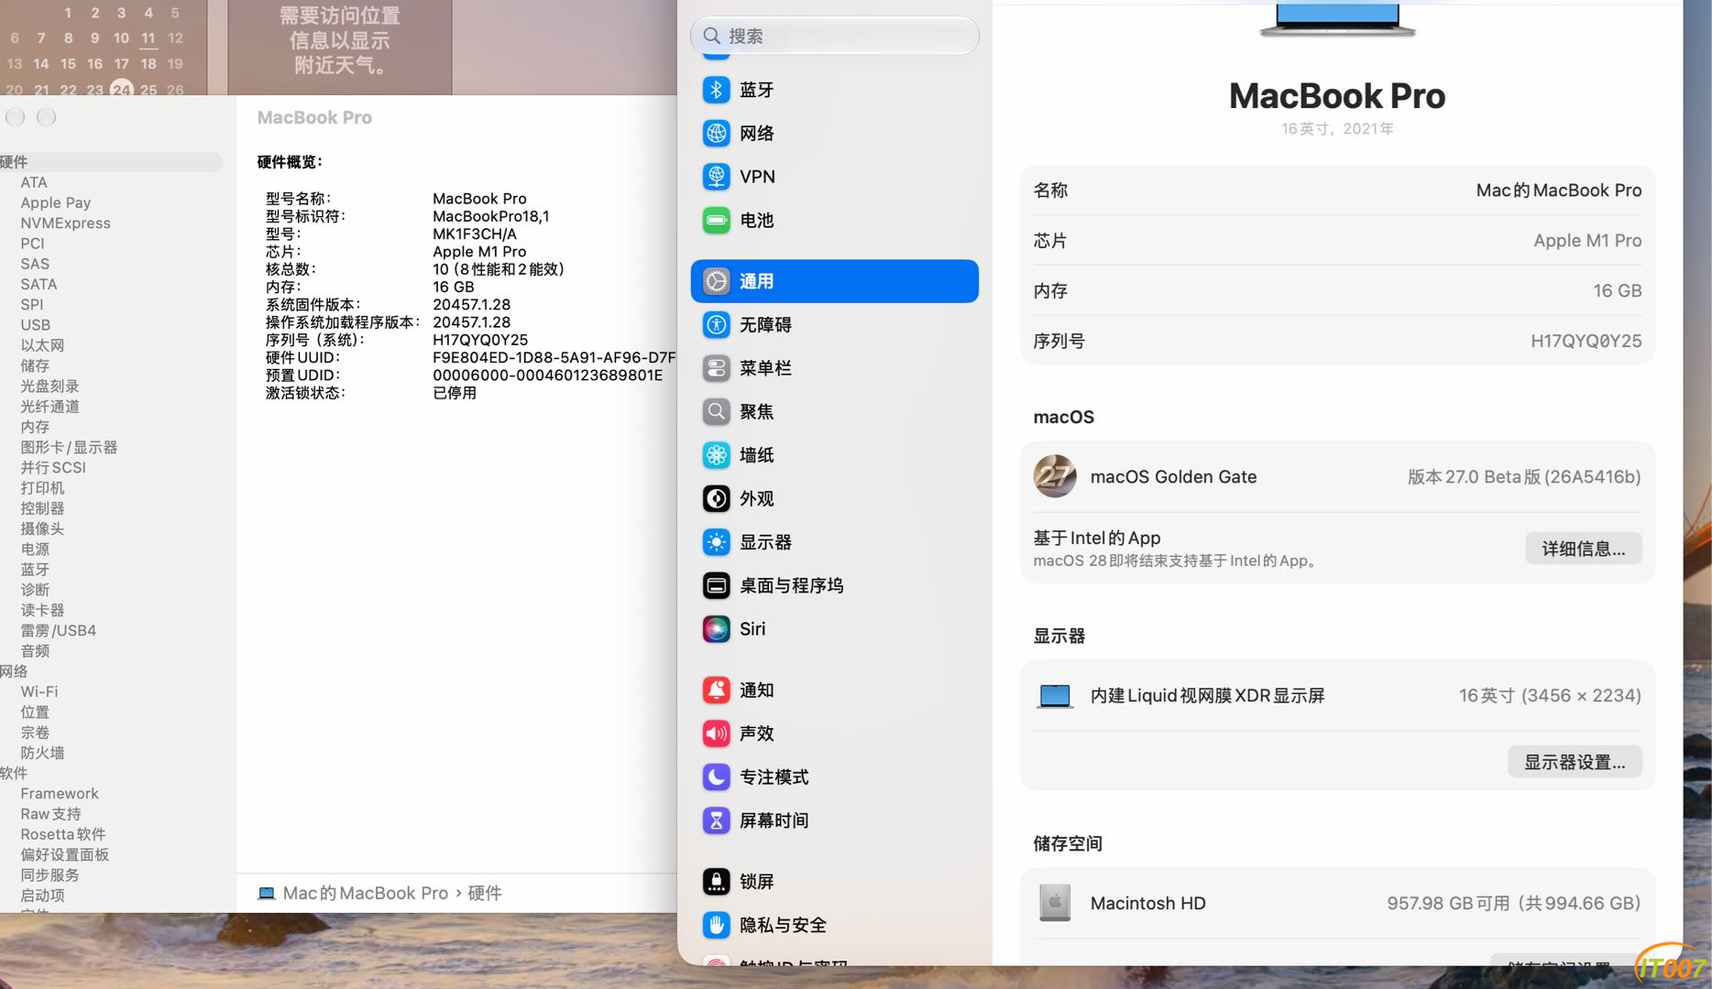Select Wi-Fi in network list
This screenshot has width=1712, height=989.
pyautogui.click(x=39, y=691)
